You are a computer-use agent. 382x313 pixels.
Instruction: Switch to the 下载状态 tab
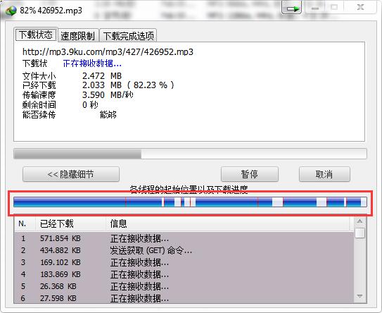(36, 35)
